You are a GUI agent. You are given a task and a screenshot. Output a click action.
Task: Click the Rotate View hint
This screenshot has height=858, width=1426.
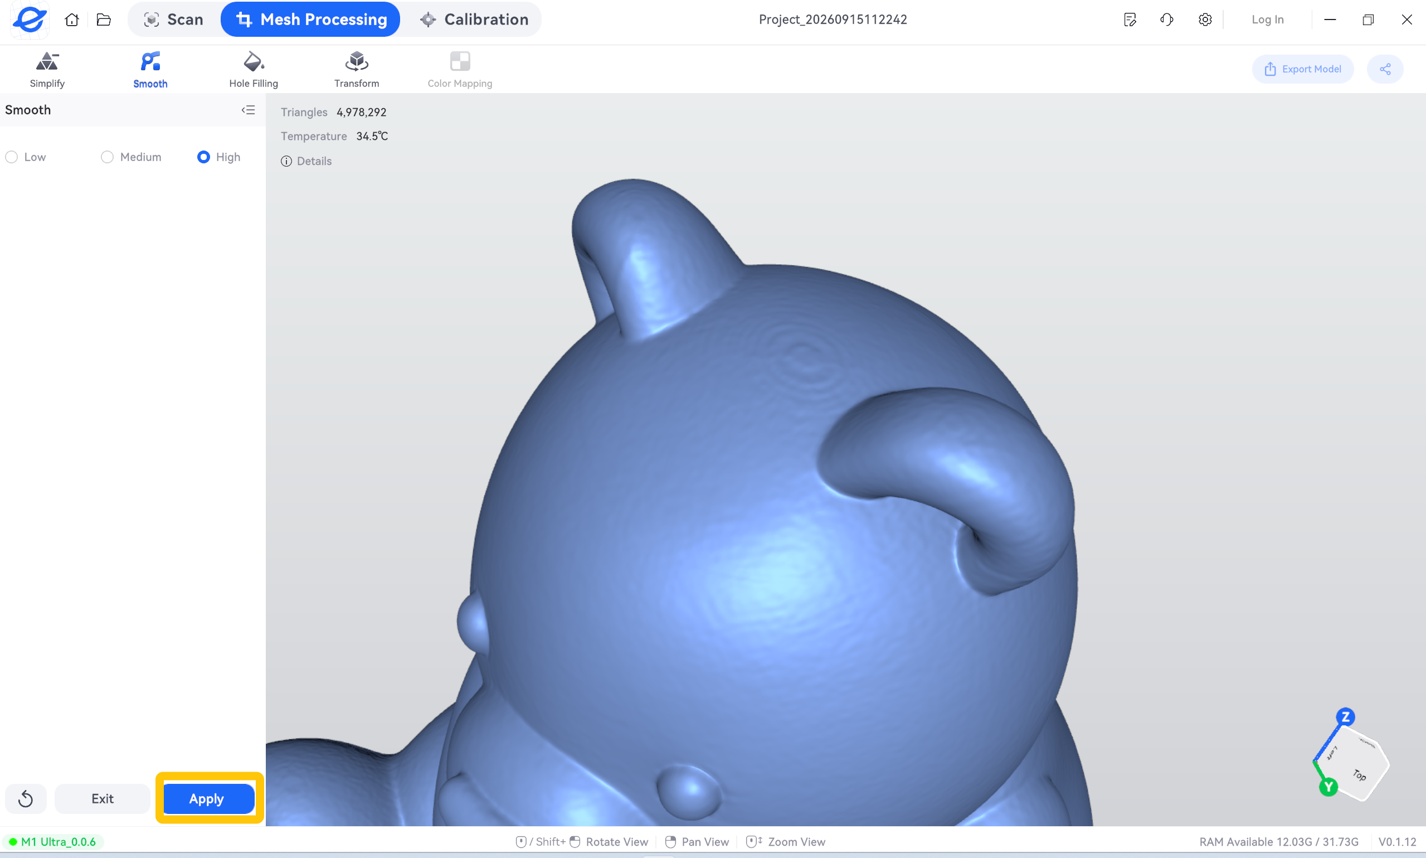pos(582,842)
